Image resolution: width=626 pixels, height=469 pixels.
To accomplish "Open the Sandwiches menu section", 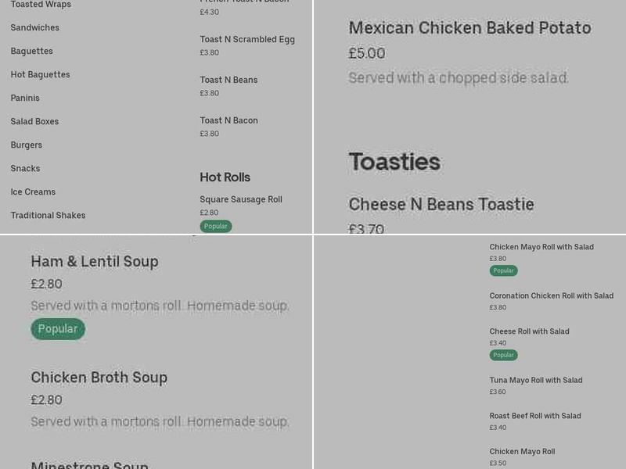I will (x=34, y=27).
